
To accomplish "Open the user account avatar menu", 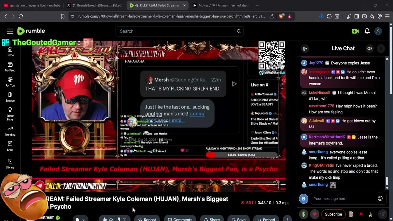I will [x=378, y=31].
